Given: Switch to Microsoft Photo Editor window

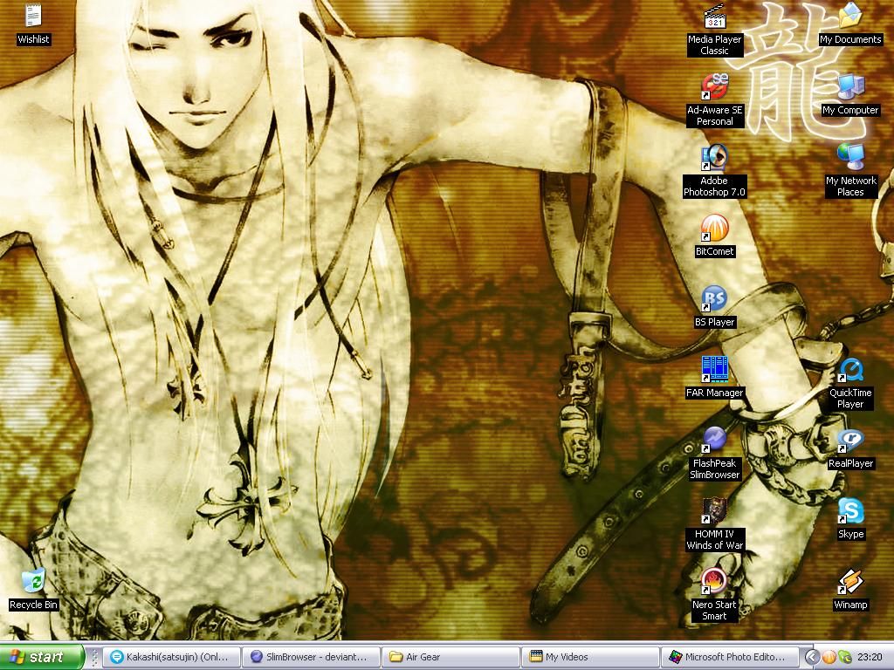Looking at the screenshot, I should point(729,657).
